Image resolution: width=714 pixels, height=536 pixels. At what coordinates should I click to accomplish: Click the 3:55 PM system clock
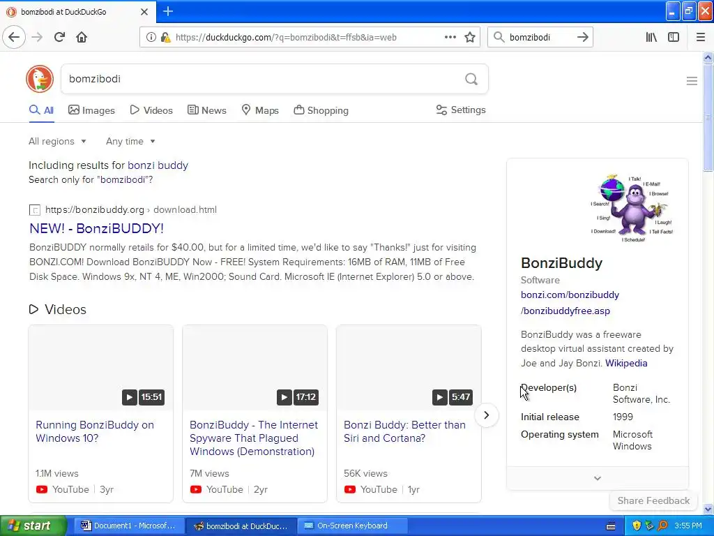pos(688,526)
